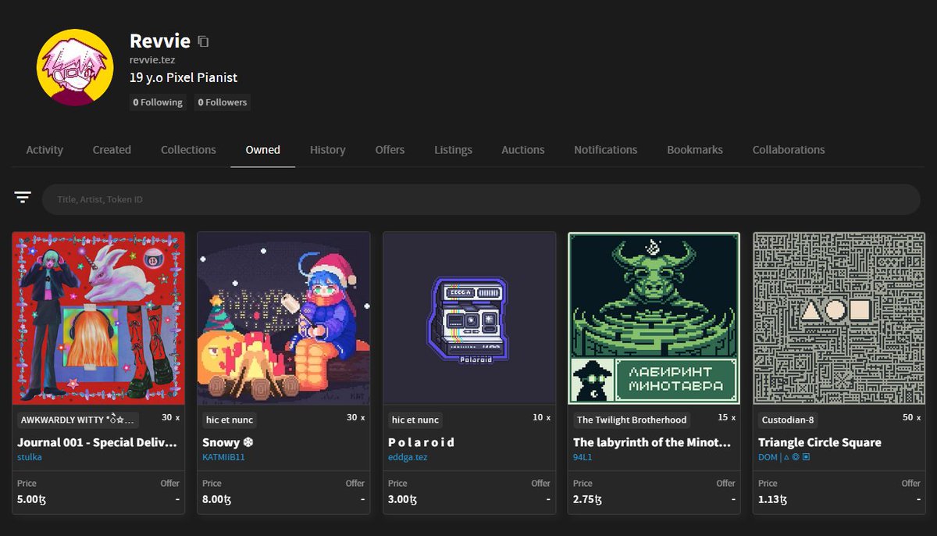Image resolution: width=937 pixels, height=536 pixels.
Task: Open the Triangle Circle Square artwork thumbnail
Action: click(839, 318)
